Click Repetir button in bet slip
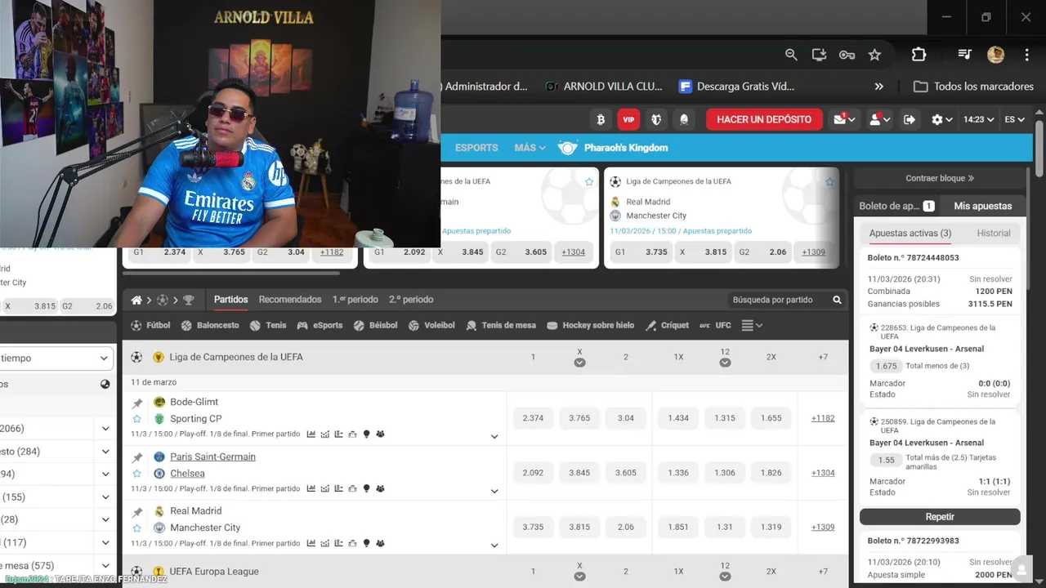The image size is (1046, 588). tap(940, 517)
